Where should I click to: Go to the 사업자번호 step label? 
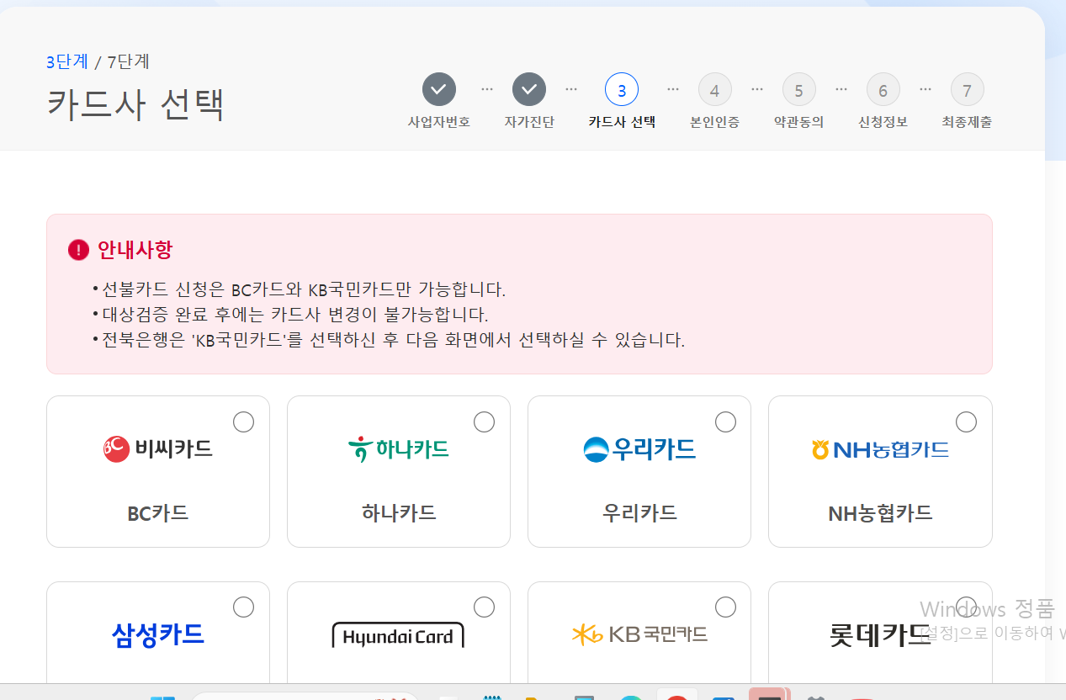(439, 122)
